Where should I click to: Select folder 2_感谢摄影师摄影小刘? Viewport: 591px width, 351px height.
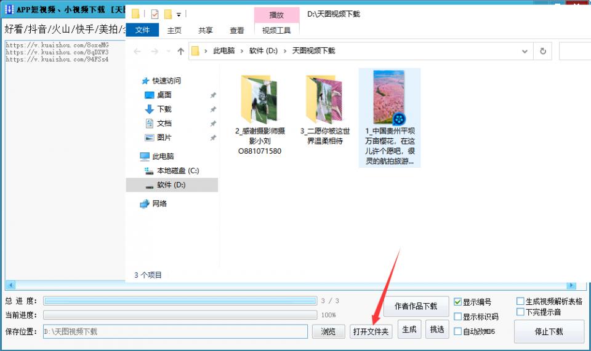click(x=260, y=115)
